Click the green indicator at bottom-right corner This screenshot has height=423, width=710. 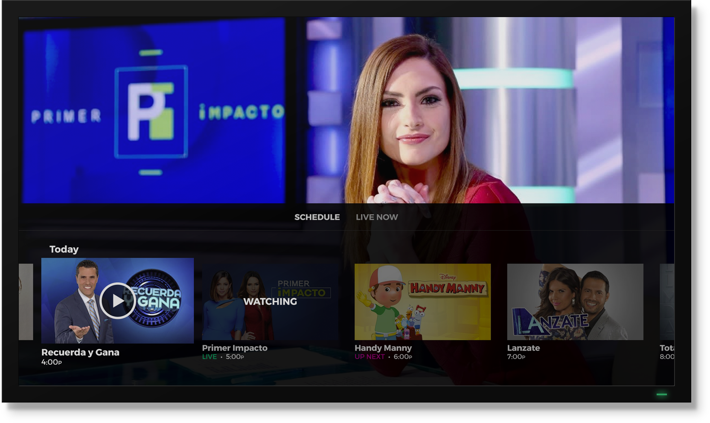pyautogui.click(x=661, y=394)
